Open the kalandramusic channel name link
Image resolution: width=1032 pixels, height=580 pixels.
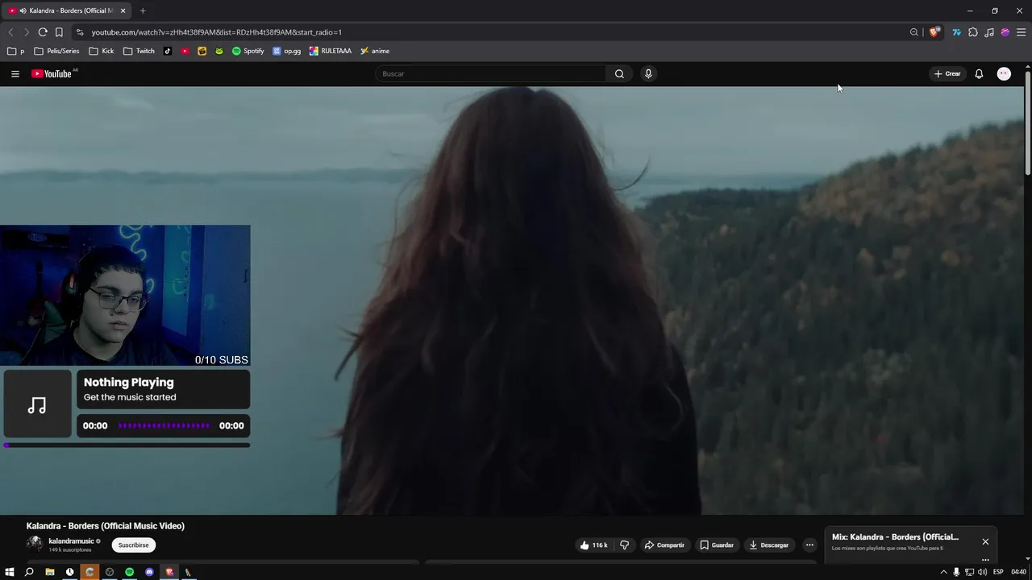point(71,541)
